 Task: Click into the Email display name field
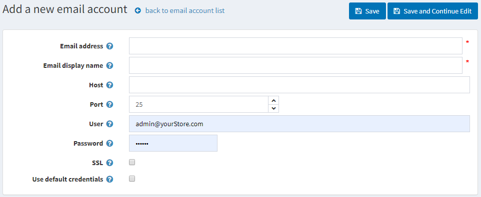tap(295, 65)
